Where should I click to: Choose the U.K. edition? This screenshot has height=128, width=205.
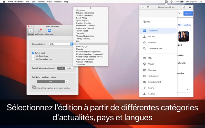tap(91, 41)
